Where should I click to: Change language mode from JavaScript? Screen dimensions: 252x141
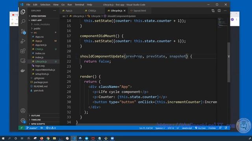(x=187, y=128)
